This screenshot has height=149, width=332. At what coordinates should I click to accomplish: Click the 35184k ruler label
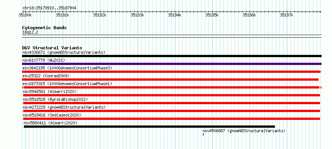pyautogui.click(x=175, y=15)
